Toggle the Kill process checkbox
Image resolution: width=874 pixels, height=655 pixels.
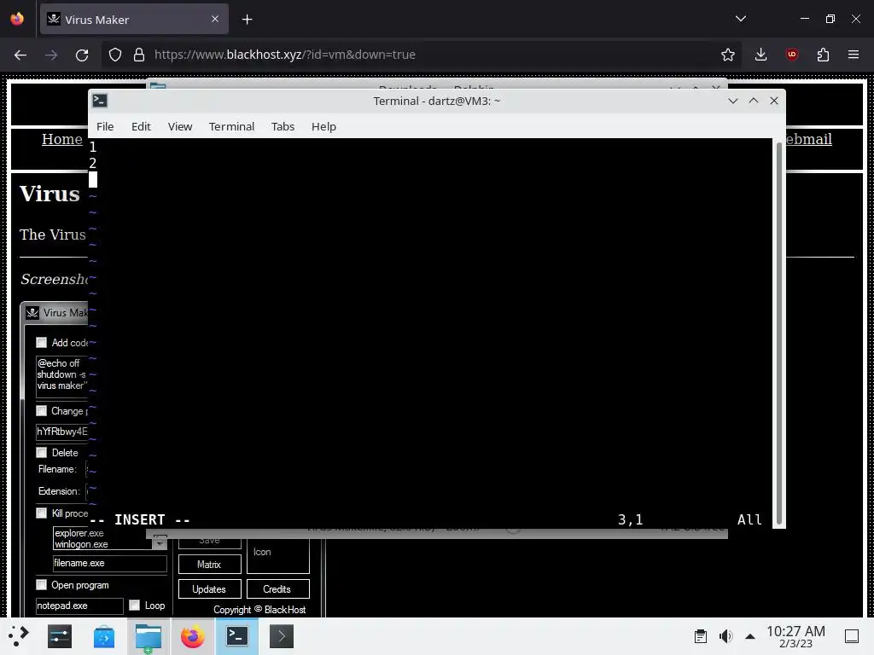point(41,513)
